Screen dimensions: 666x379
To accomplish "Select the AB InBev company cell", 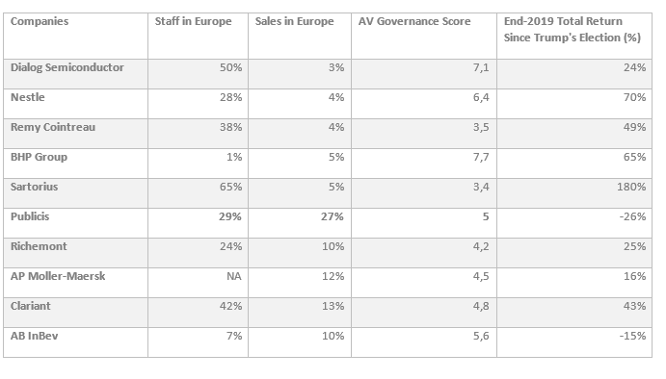I will pyautogui.click(x=75, y=342).
